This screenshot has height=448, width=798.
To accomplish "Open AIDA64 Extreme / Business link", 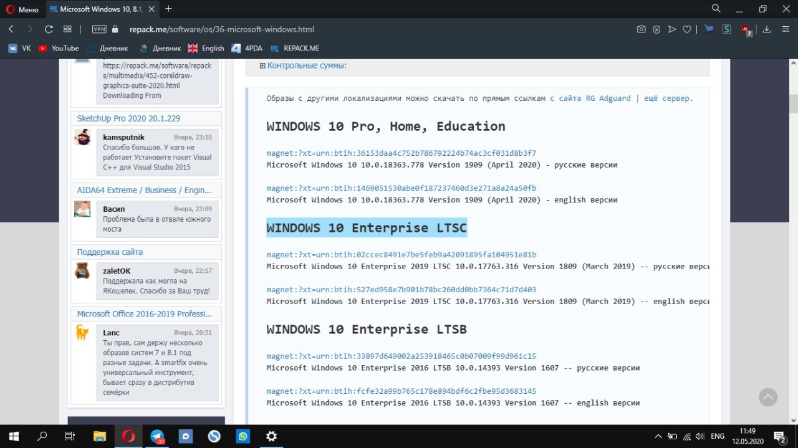I will pos(145,190).
